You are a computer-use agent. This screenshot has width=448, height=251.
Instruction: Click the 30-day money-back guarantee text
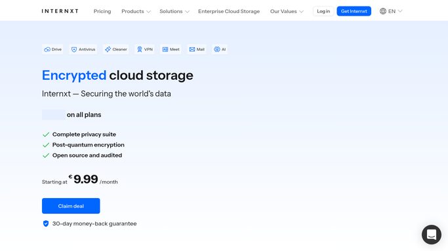pyautogui.click(x=94, y=224)
